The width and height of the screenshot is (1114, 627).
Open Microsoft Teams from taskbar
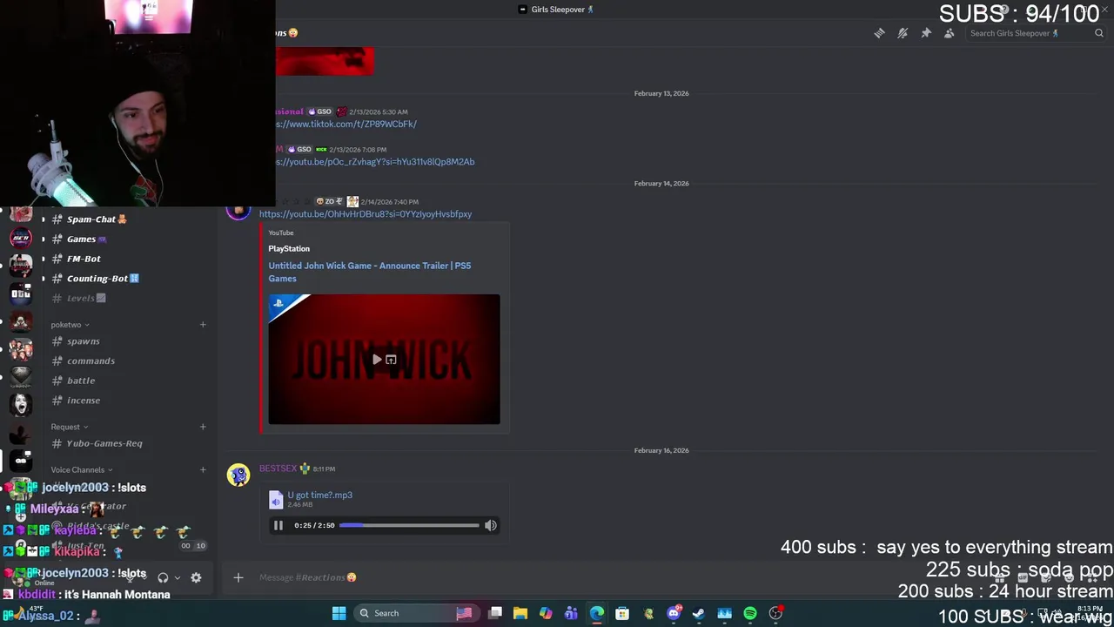[x=571, y=613]
